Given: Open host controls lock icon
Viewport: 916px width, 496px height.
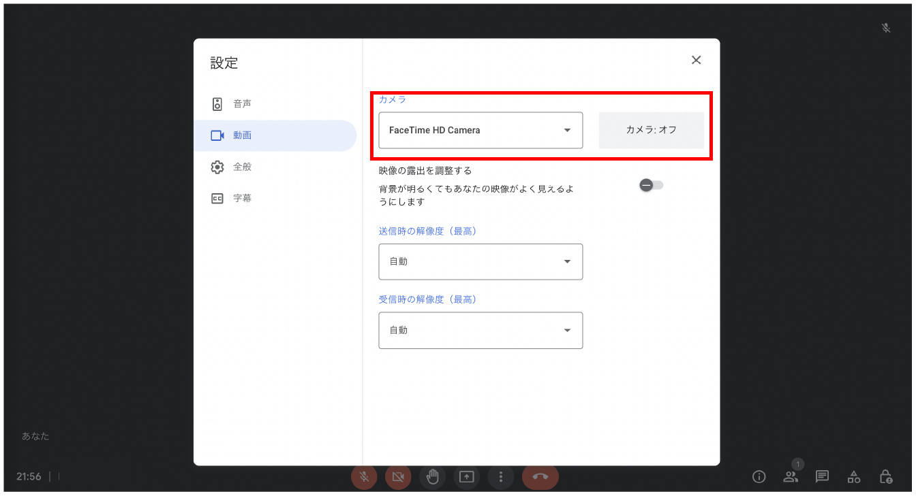Looking at the screenshot, I should pos(885,477).
